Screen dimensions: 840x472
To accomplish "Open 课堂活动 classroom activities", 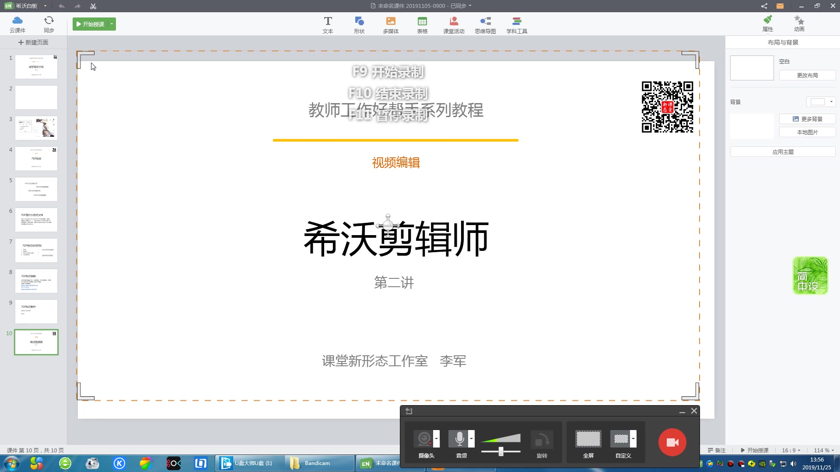I will pos(454,25).
